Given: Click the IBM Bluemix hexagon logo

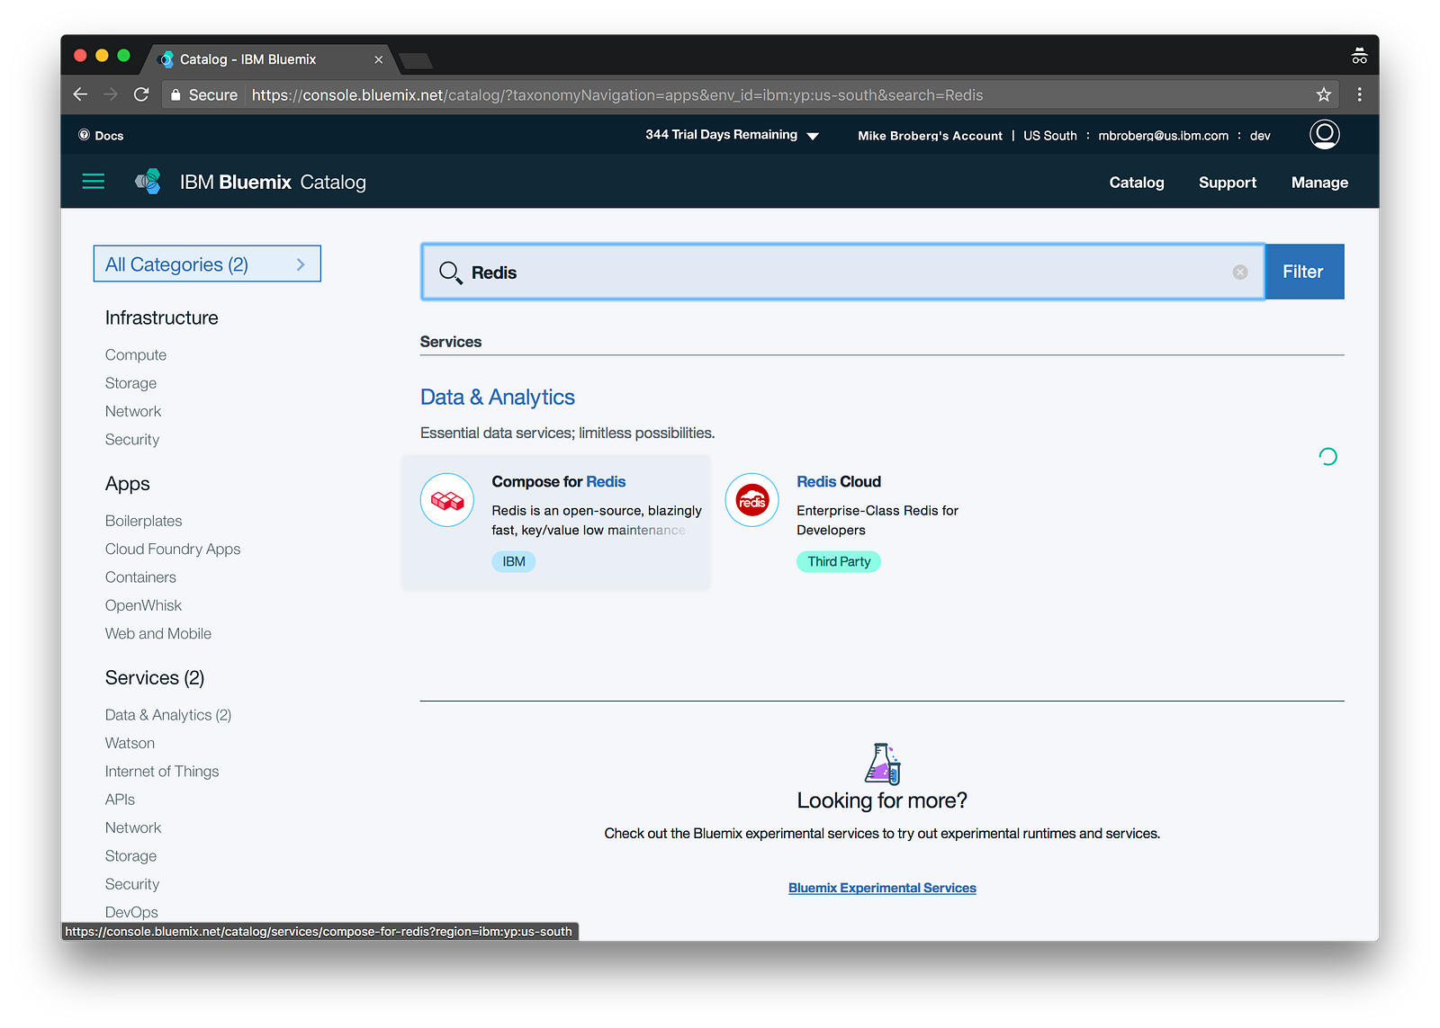Looking at the screenshot, I should point(148,182).
